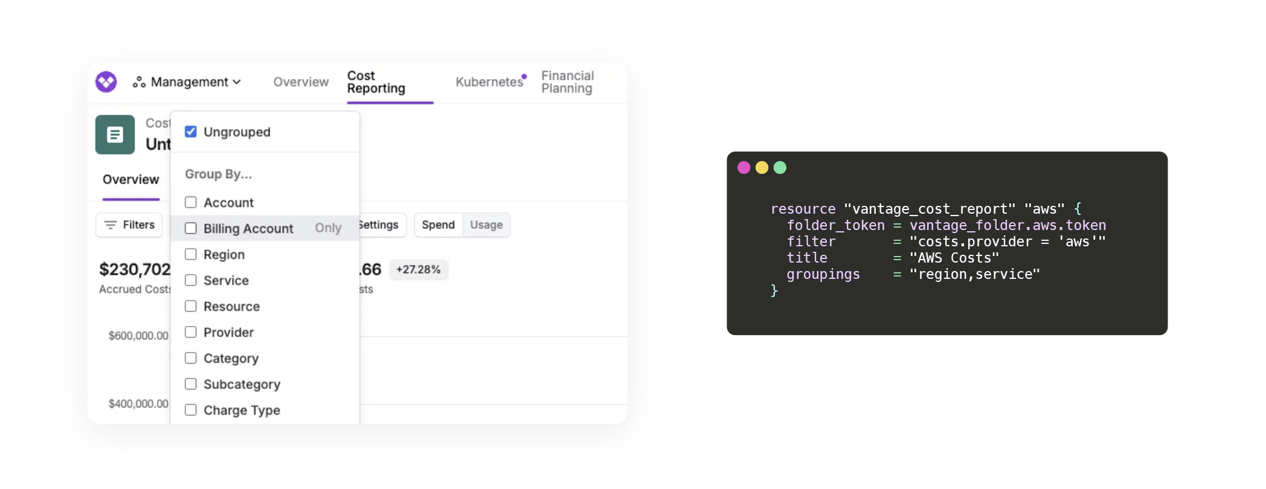Click the workspace nodes icon beside Management
1266x489 pixels.
tap(138, 82)
